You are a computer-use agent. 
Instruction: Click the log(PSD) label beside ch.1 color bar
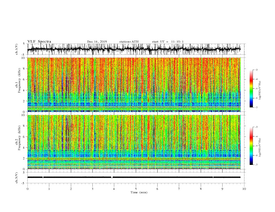click(x=260, y=90)
